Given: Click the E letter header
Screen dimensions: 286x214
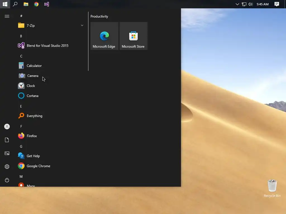Looking at the screenshot, I should (21, 106).
